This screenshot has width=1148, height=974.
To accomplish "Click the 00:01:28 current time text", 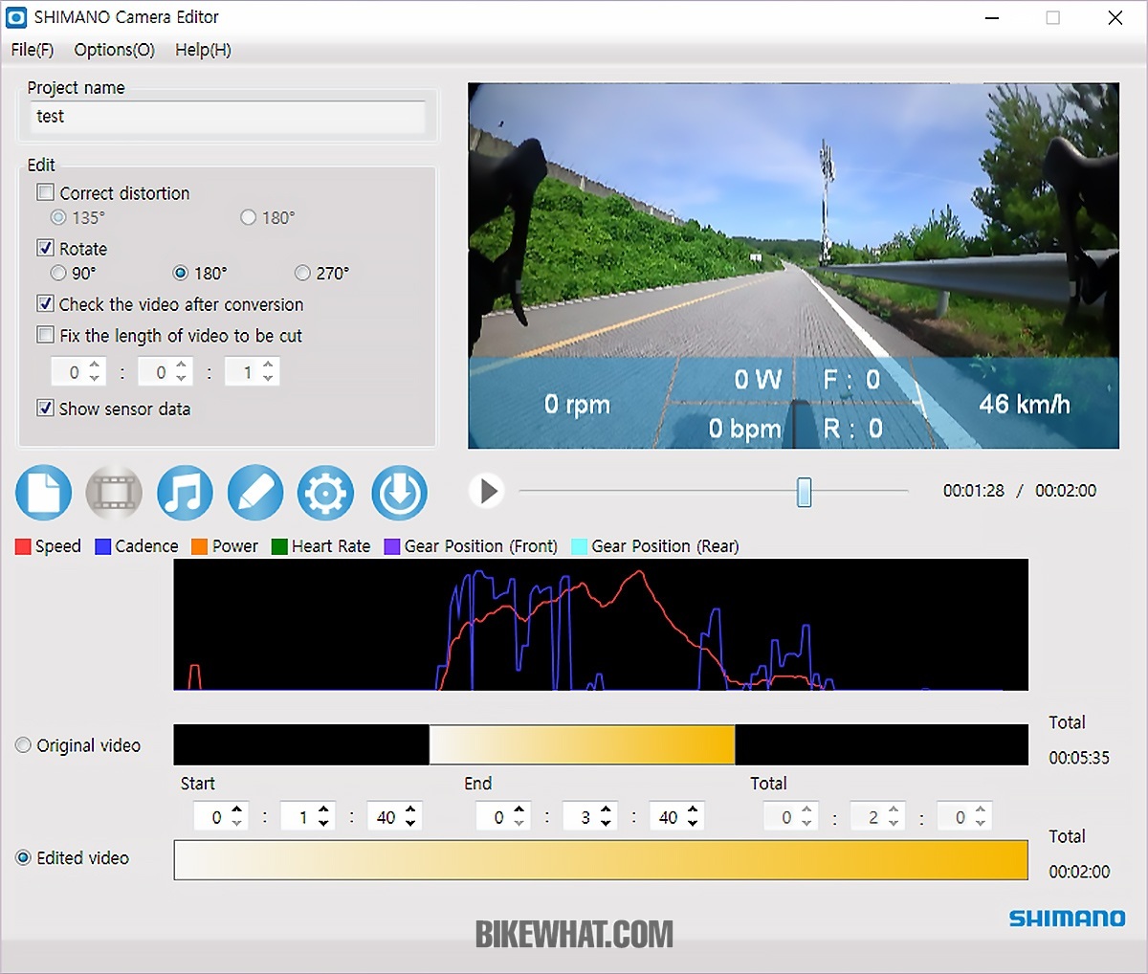I will (x=974, y=491).
